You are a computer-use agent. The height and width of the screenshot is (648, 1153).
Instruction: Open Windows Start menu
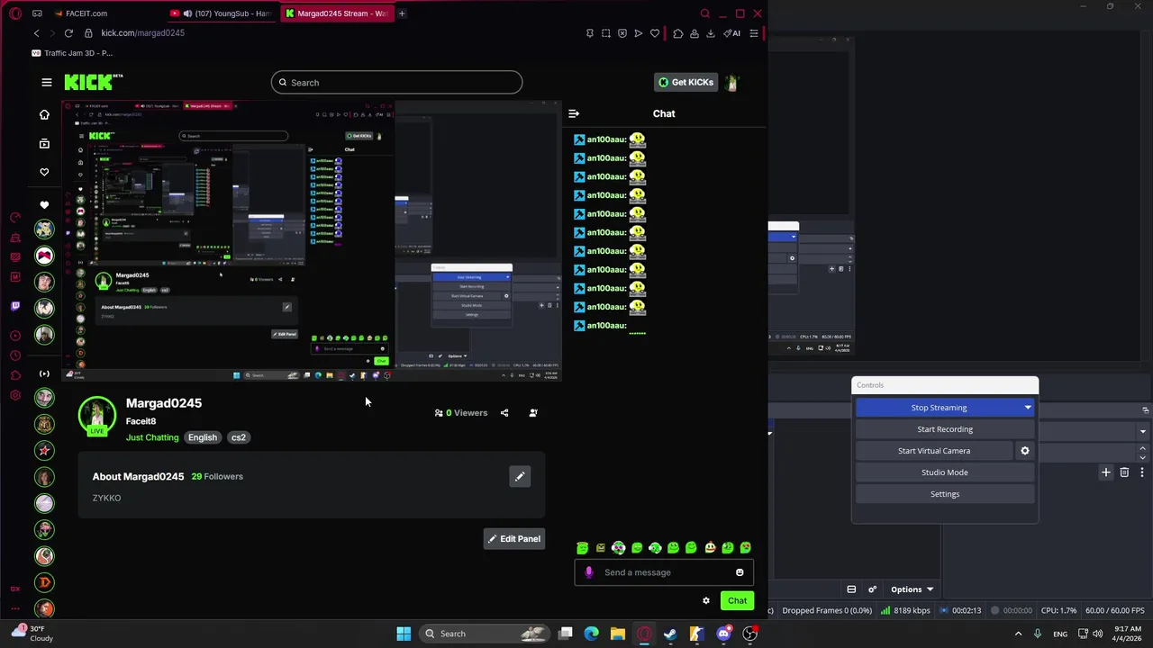click(x=404, y=634)
